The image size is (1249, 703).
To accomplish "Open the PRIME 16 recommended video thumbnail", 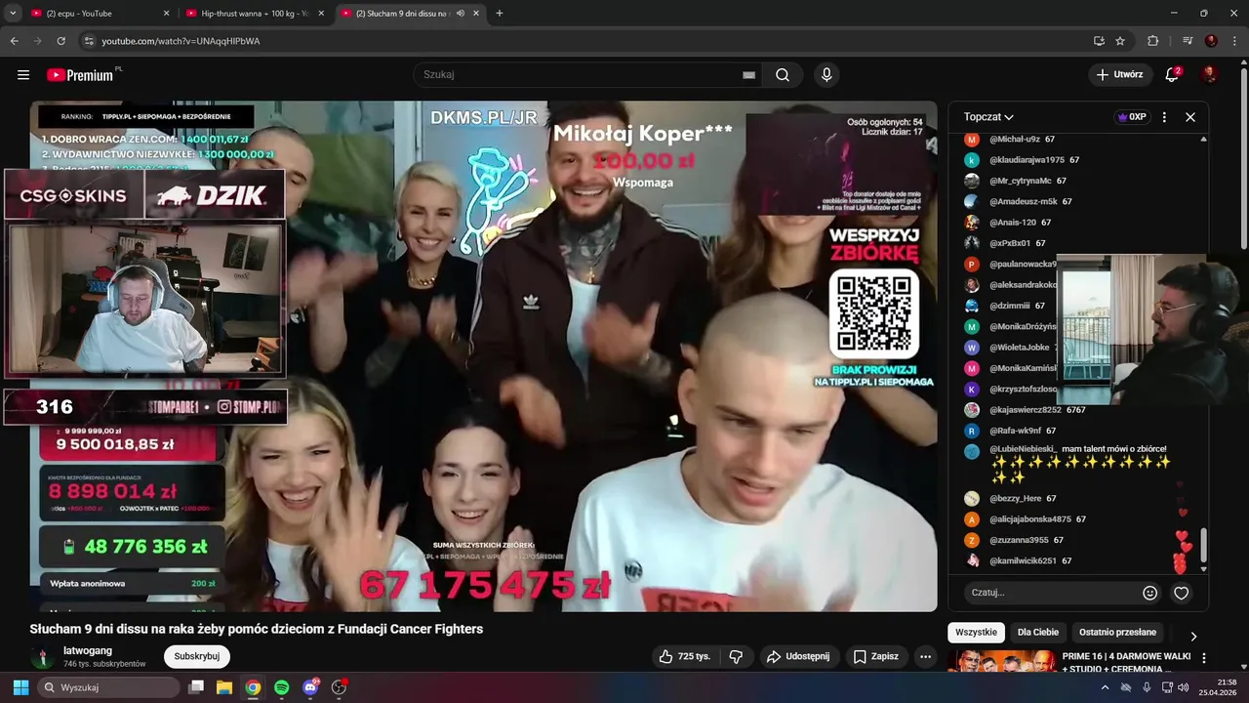I will click(x=1001, y=662).
